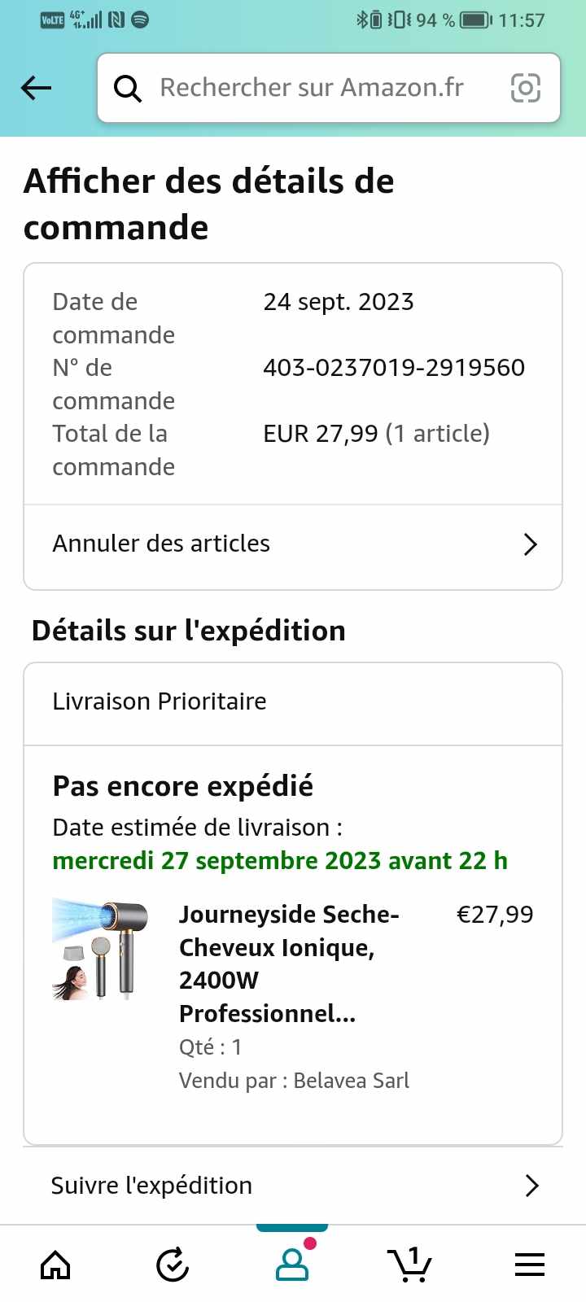This screenshot has width=586, height=1302.
Task: Open the camera scan search icon
Action: (525, 88)
